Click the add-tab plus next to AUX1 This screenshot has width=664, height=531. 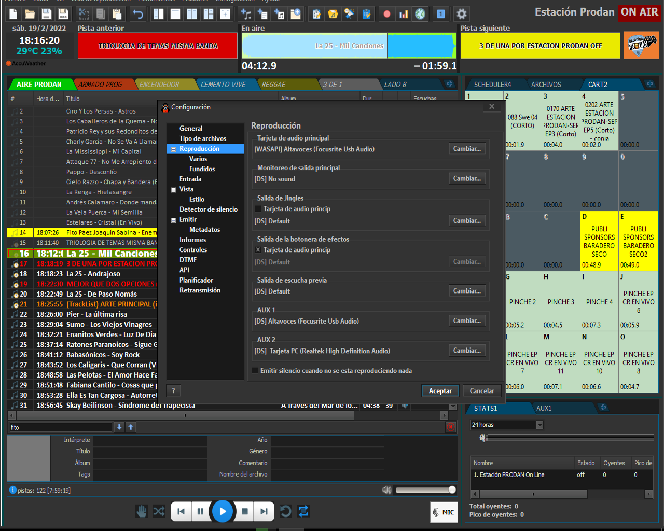[x=603, y=408]
